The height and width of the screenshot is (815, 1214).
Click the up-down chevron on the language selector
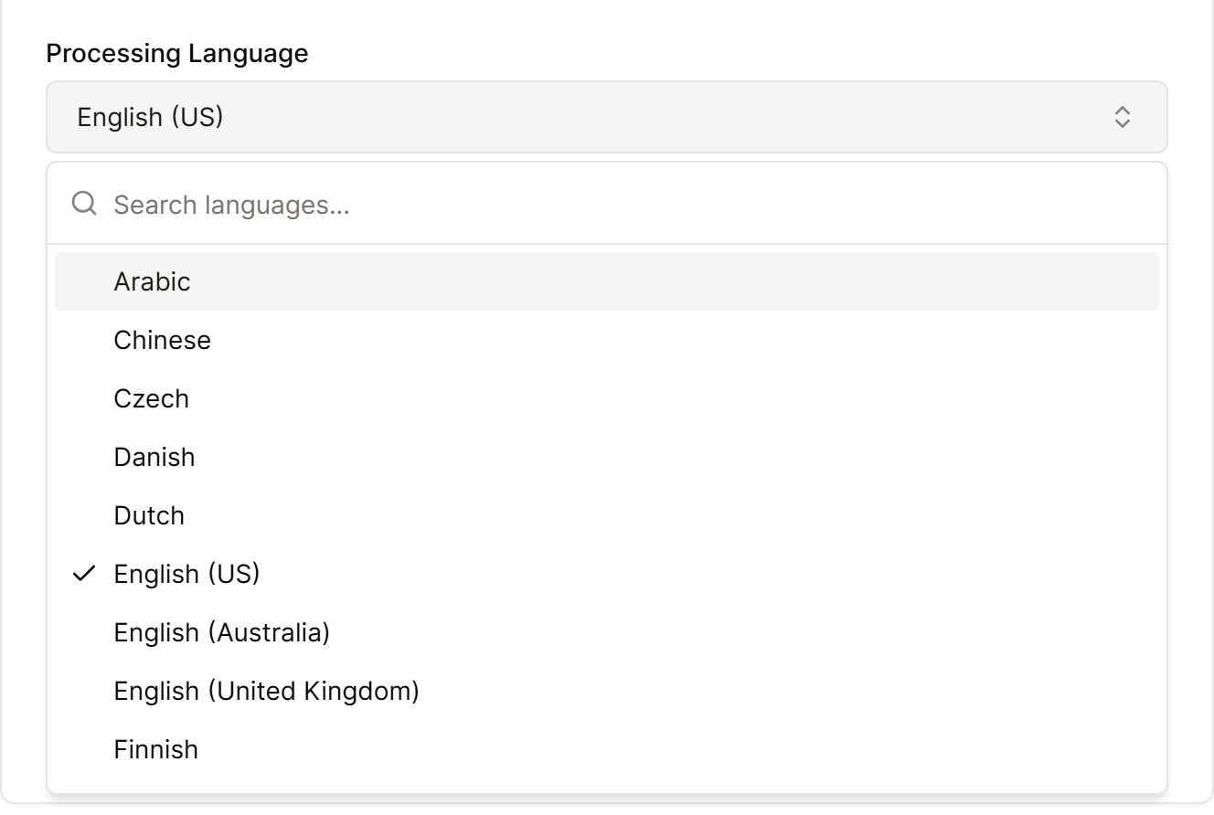click(1123, 117)
